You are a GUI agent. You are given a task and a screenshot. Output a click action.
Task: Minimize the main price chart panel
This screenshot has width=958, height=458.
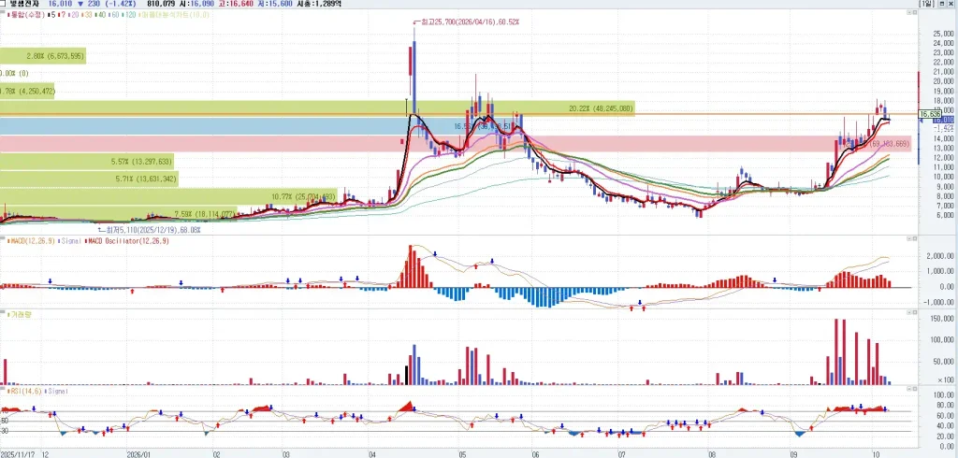(x=909, y=12)
